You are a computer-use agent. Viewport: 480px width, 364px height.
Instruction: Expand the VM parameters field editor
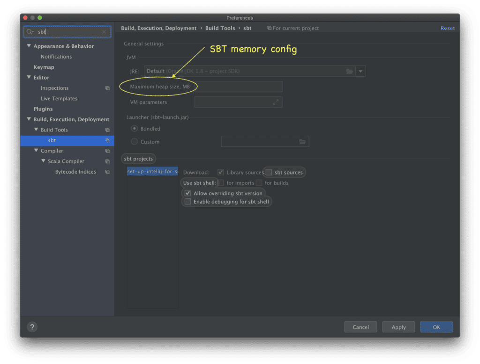tap(276, 102)
